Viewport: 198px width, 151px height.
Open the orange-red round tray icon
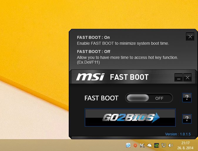click(x=135, y=145)
